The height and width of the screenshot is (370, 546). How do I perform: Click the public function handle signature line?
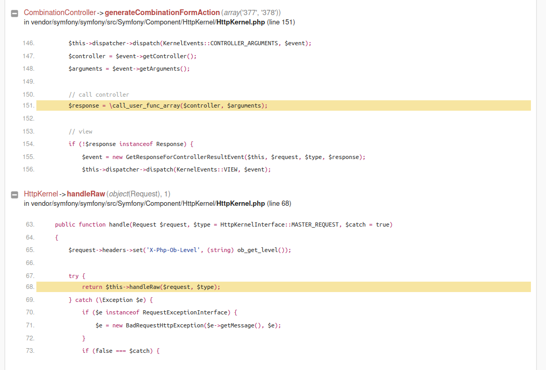click(223, 224)
